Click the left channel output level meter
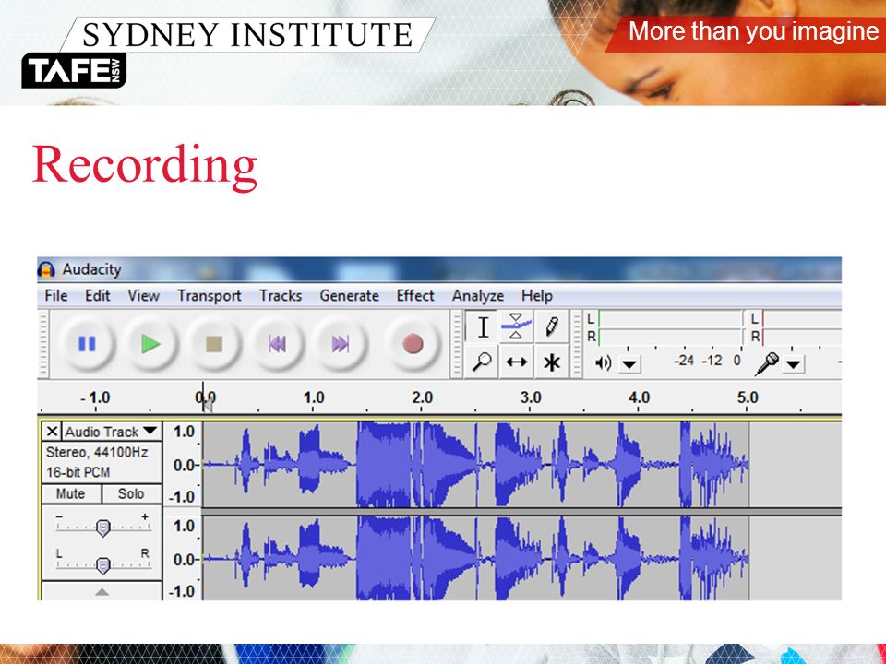The width and height of the screenshot is (886, 664). tap(670, 319)
